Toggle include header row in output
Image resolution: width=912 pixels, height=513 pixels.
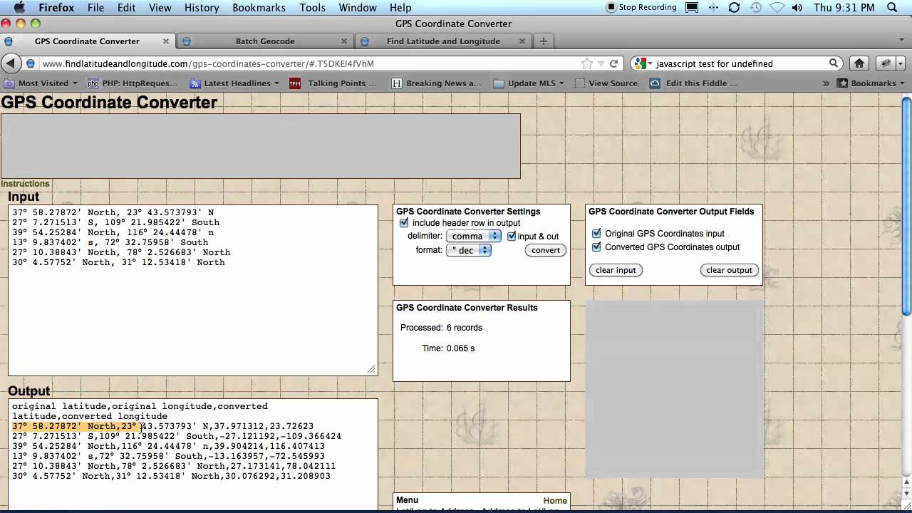(404, 223)
